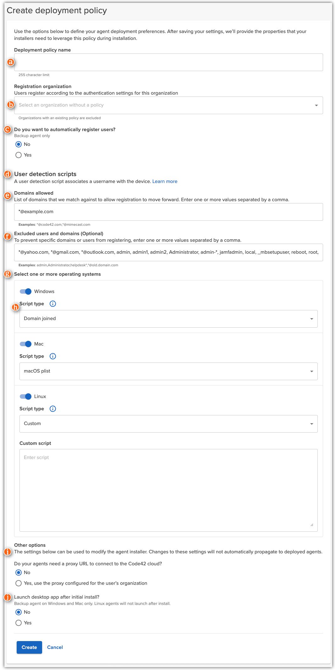335x670 pixels.
Task: Choose the proxy configured for user's organization option
Action: click(x=18, y=583)
